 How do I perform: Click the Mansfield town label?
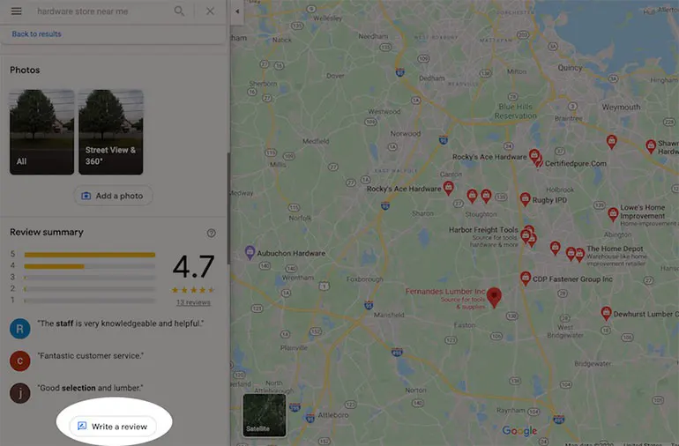(389, 315)
